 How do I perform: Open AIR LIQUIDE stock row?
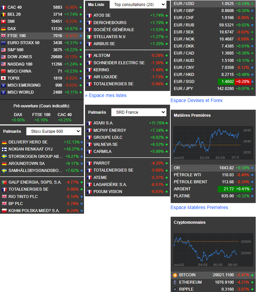tap(127, 77)
